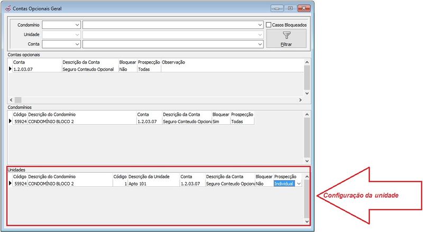Click the Observação column header

[173, 62]
